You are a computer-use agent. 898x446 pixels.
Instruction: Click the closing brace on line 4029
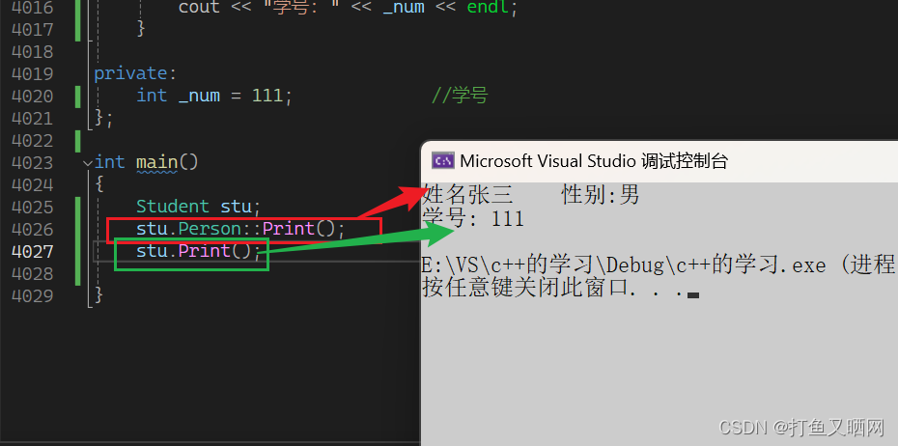coord(98,295)
